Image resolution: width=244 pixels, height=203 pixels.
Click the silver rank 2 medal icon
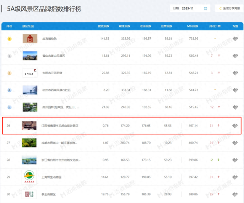10,56
